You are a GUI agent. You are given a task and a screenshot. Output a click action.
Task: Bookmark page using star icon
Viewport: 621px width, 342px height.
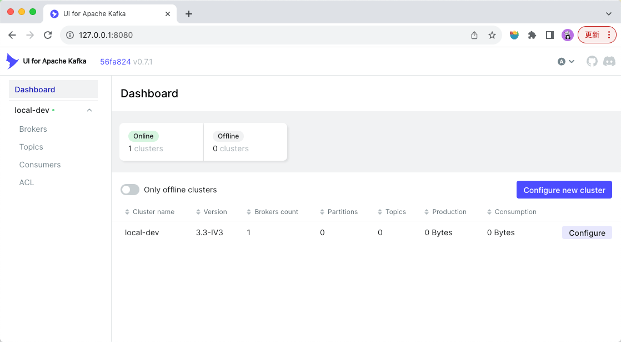coord(492,35)
